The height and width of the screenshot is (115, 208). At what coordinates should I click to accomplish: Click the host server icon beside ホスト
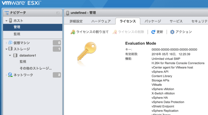pyautogui.click(x=10, y=20)
